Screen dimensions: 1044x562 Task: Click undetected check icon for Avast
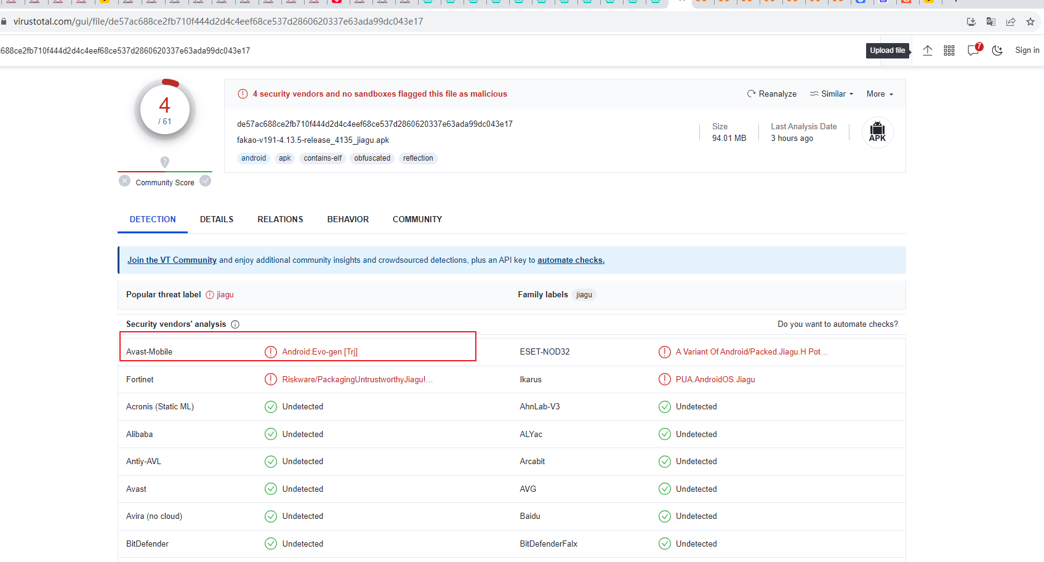click(271, 489)
